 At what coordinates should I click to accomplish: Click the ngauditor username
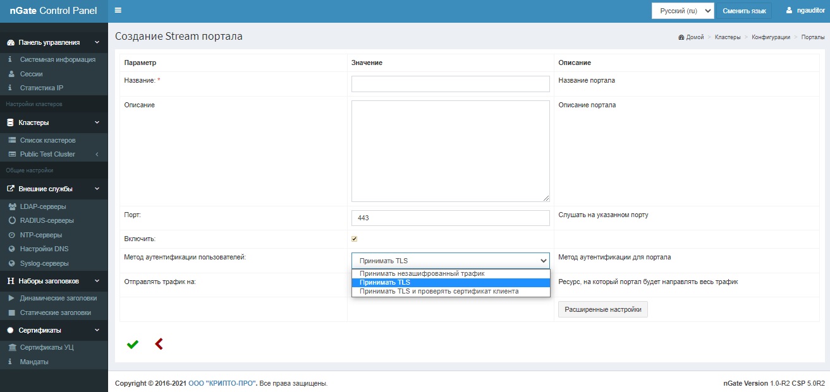click(811, 11)
